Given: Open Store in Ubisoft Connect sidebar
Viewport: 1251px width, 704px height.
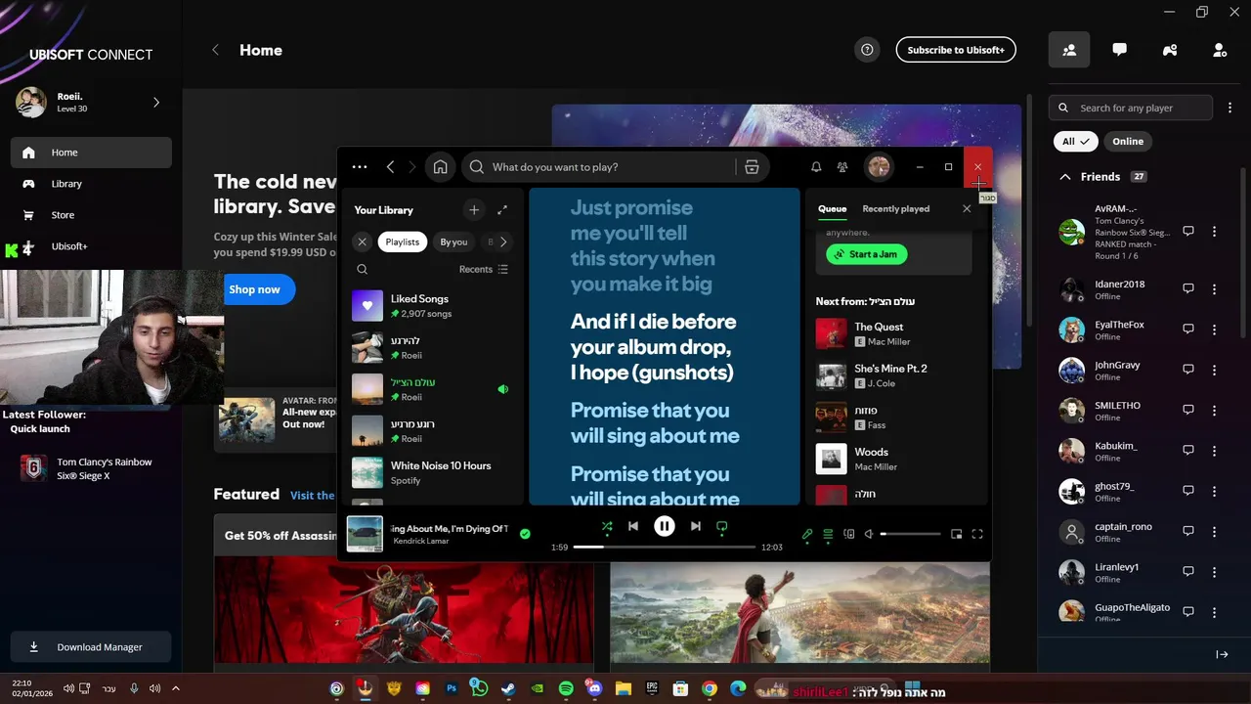Looking at the screenshot, I should tap(91, 215).
